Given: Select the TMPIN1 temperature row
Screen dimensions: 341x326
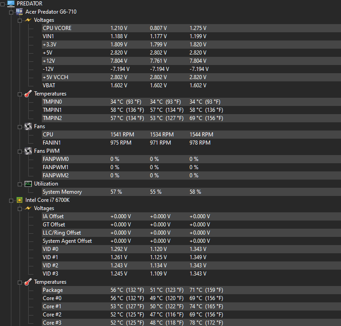Looking at the screenshot, I should coord(191,110).
